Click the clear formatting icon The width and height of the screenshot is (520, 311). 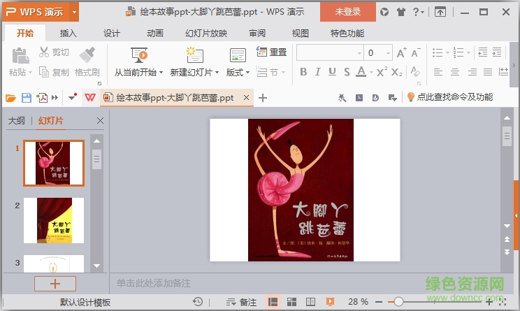pos(415,71)
